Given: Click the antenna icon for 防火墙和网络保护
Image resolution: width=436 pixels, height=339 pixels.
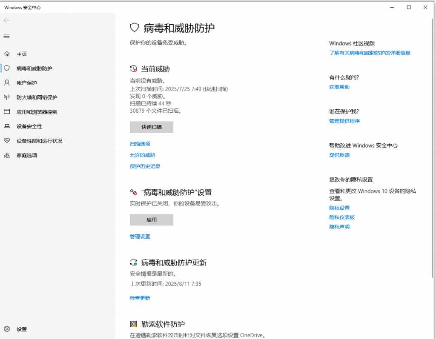Looking at the screenshot, I should (7, 97).
